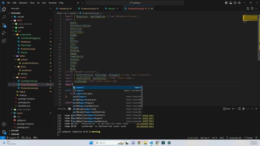Open the Selection menu

click(23, 3)
